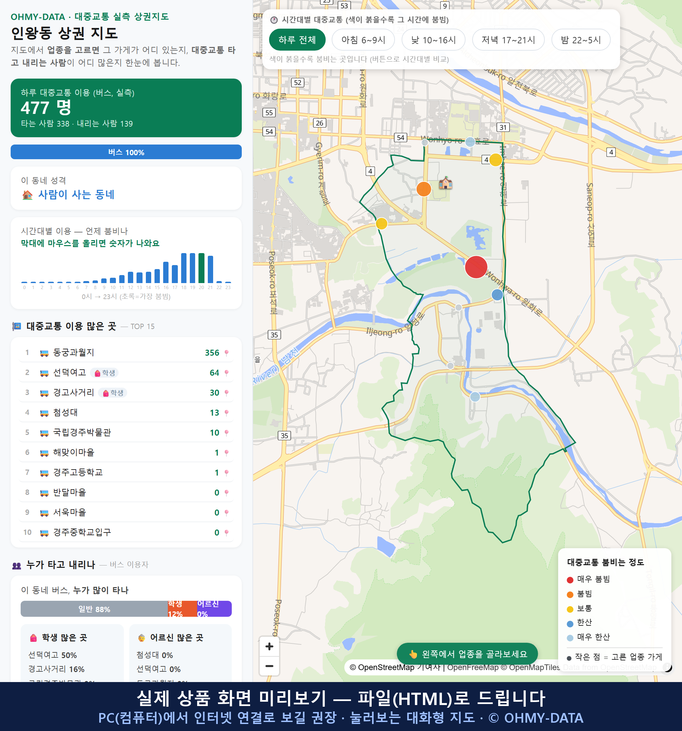Click the 매우 붐빔 red legend swatch

570,580
